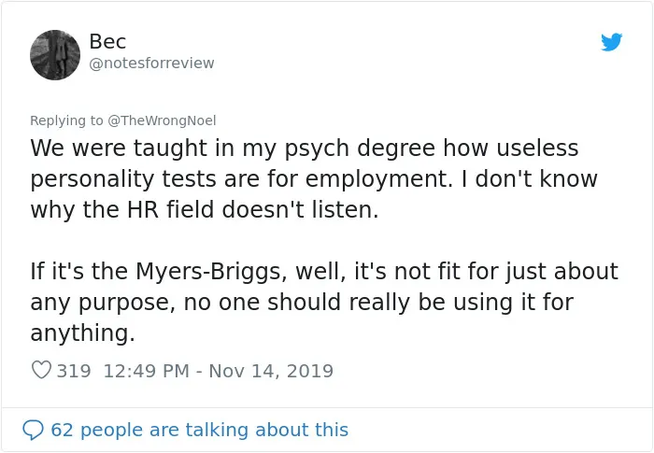Open the profile via display name Bec
654x453 pixels.
pos(107,41)
